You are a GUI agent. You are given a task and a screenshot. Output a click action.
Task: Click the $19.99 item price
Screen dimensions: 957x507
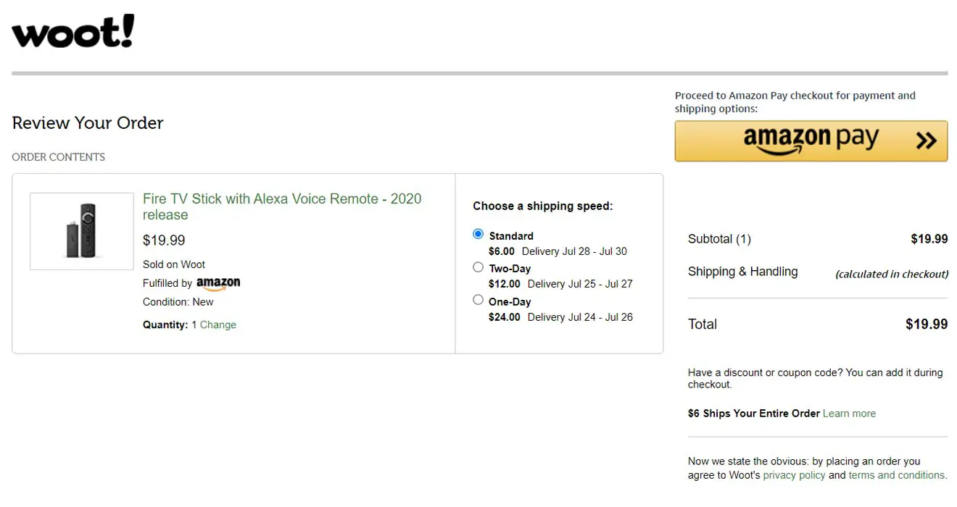tap(164, 240)
